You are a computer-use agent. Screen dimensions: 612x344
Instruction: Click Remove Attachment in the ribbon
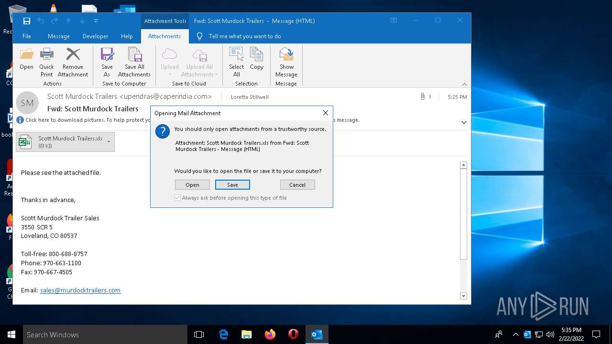(x=73, y=62)
